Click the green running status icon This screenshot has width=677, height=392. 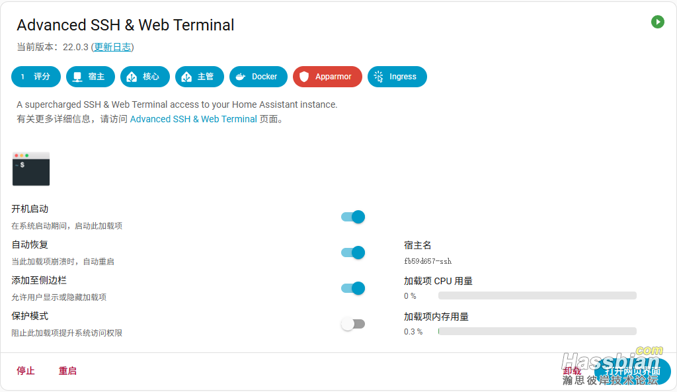(x=657, y=22)
